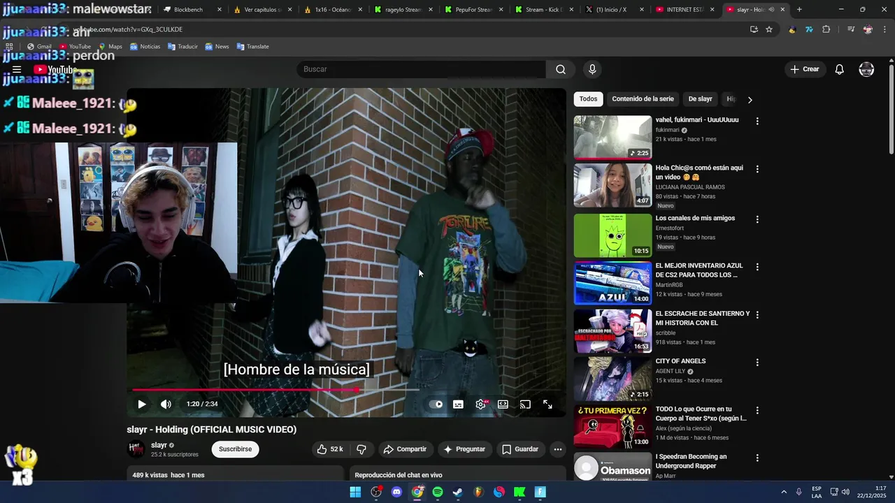Image resolution: width=895 pixels, height=503 pixels.
Task: Open a new browser tab plus
Action: (799, 10)
